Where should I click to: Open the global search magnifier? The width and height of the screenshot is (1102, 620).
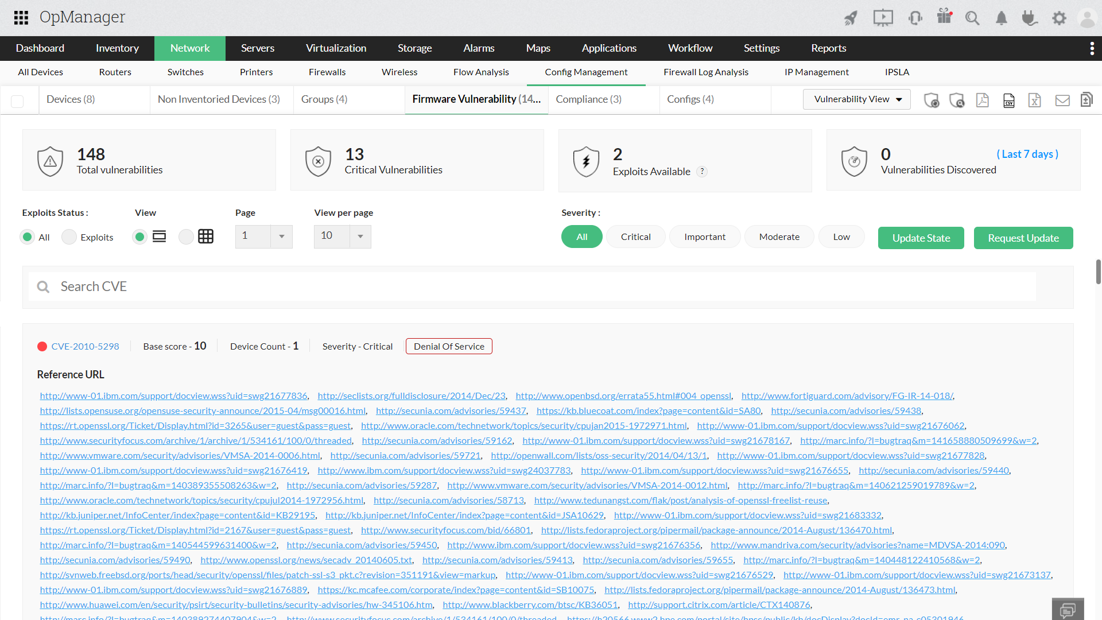[972, 18]
